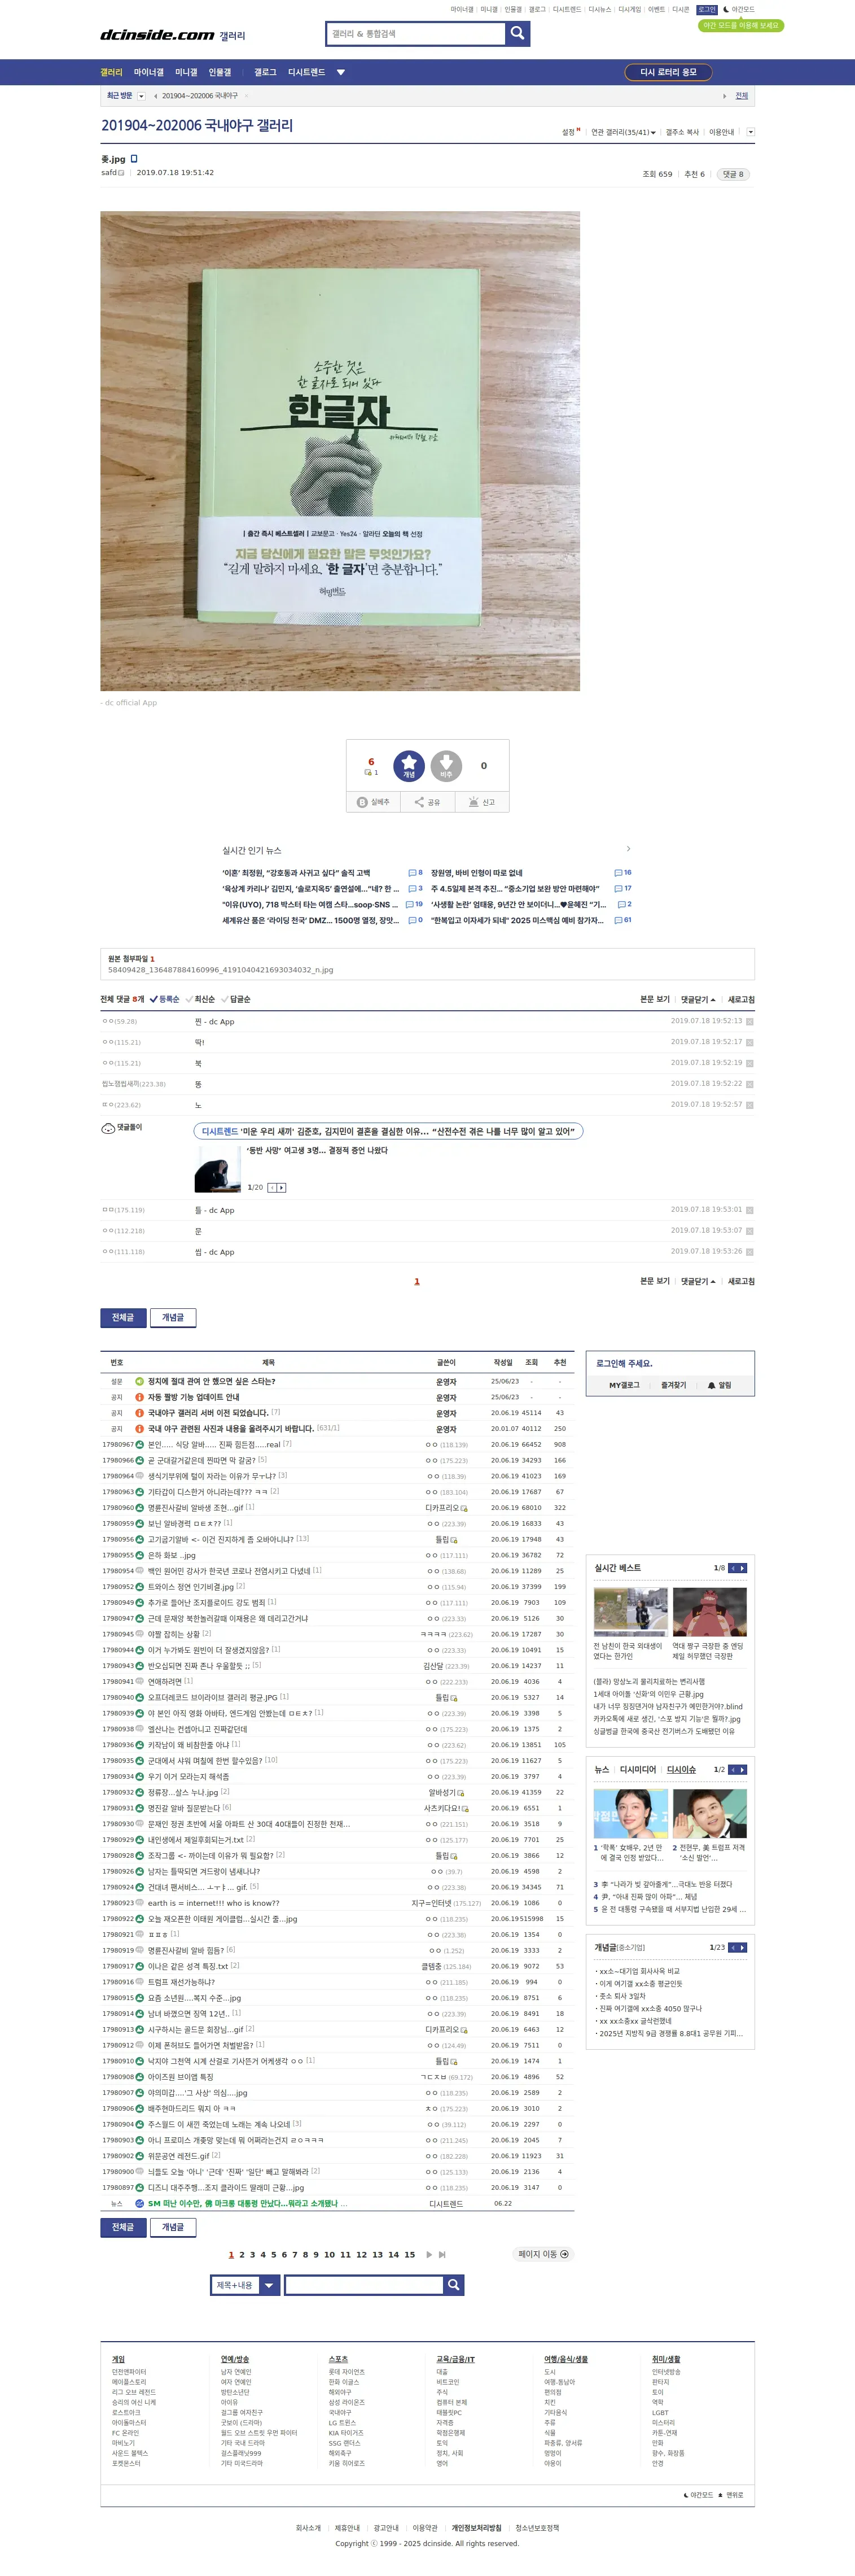
Task: Click the mobile device icon beside 좆.jpg title
Action: point(134,159)
